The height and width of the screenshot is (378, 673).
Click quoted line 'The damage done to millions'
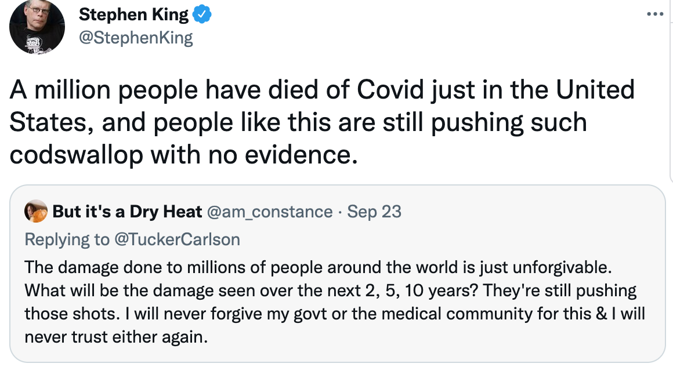(x=318, y=267)
